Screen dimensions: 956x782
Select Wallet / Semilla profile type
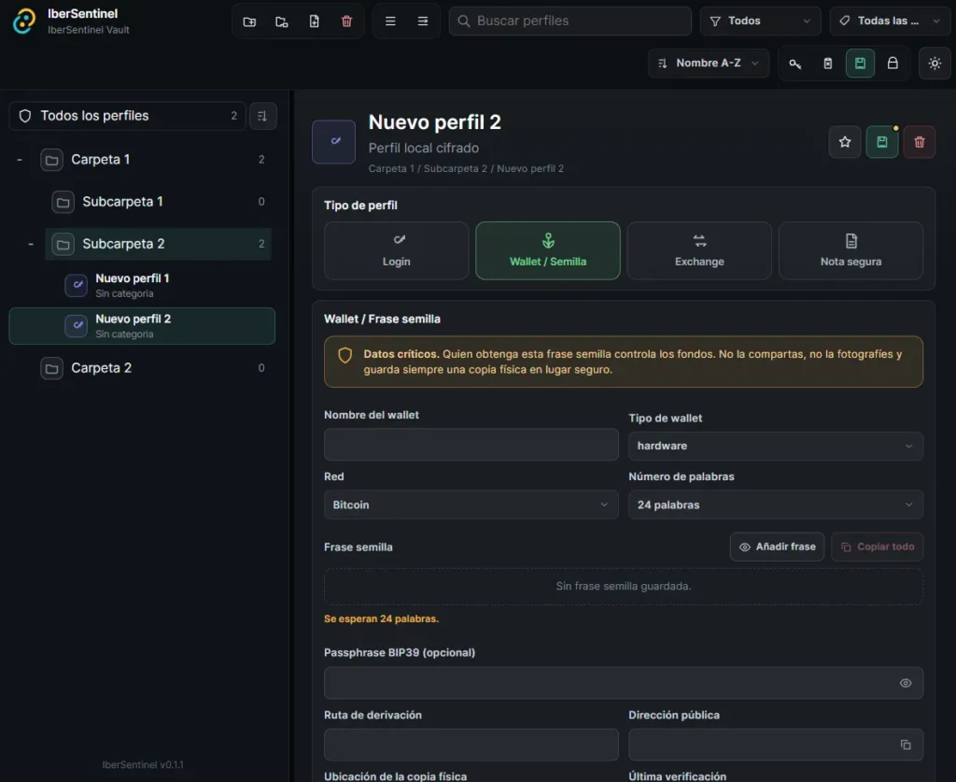pyautogui.click(x=548, y=250)
